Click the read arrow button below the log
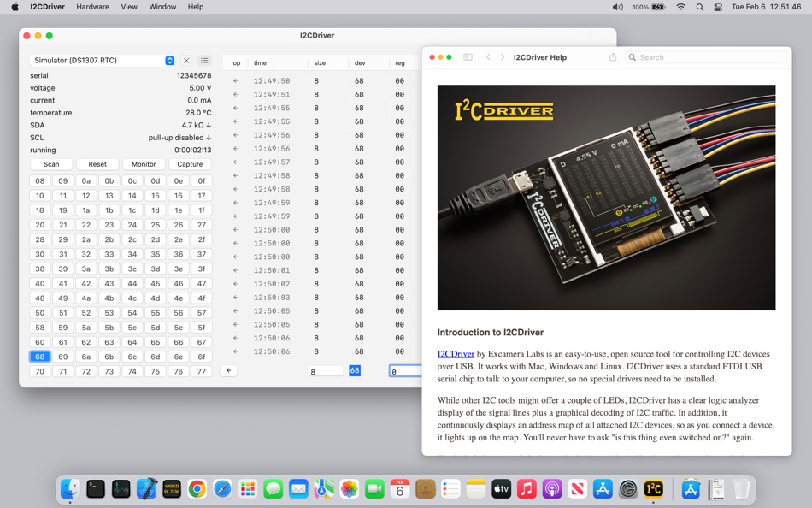 [x=229, y=370]
